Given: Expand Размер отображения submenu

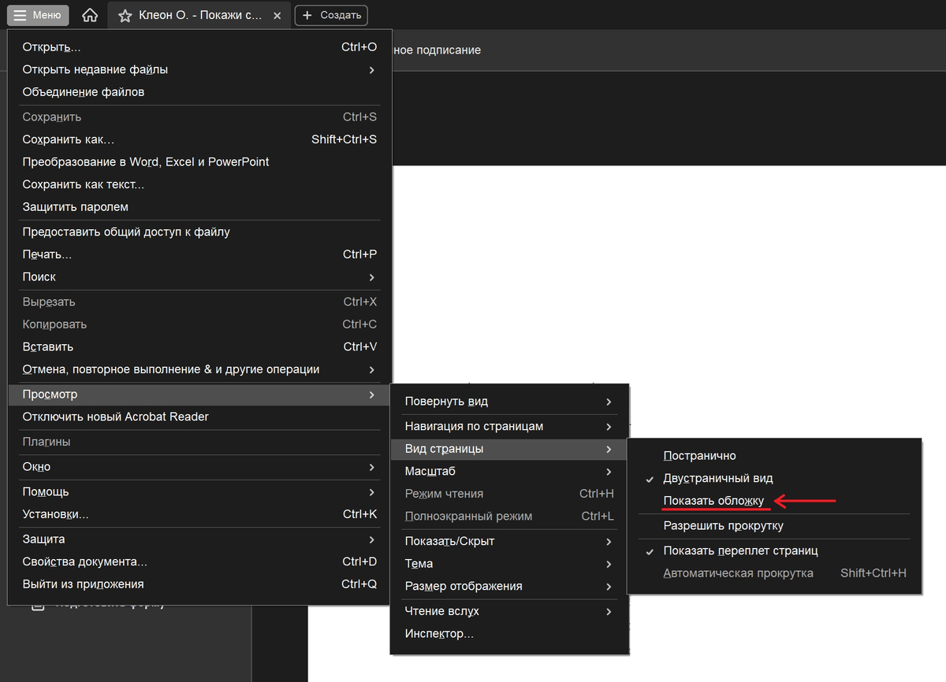Looking at the screenshot, I should click(510, 586).
